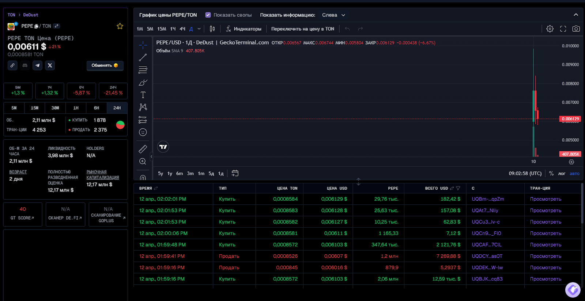Open the TON breadcrumb link
This screenshot has height=301, width=585.
pyautogui.click(x=11, y=15)
